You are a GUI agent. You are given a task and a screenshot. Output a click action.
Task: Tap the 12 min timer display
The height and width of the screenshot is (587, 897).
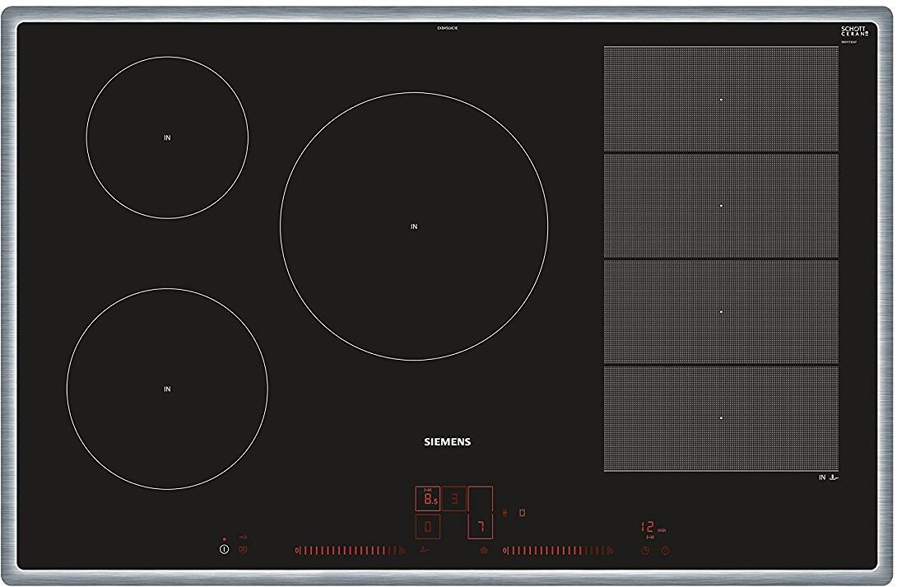click(x=650, y=527)
